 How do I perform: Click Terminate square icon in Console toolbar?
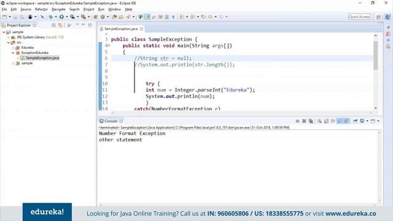(297, 121)
